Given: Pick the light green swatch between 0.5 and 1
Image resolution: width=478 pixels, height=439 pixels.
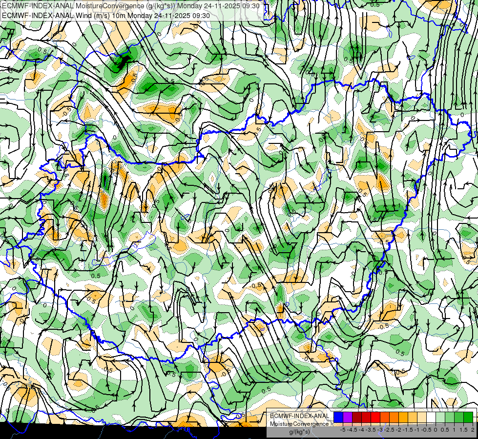Looking at the screenshot, I should tap(450, 417).
